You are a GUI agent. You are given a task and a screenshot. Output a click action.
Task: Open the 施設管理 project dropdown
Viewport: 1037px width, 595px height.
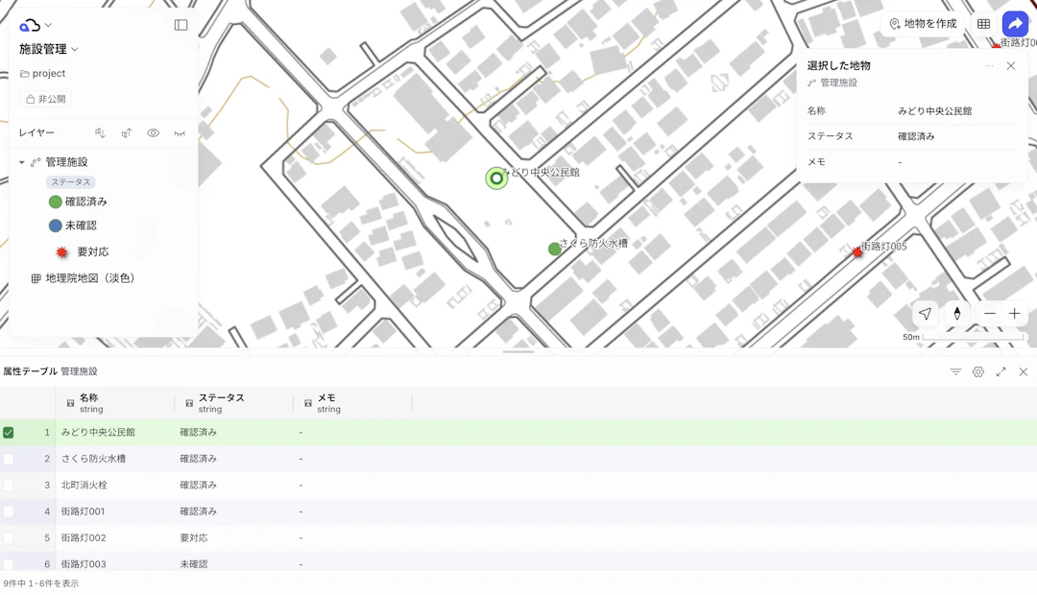tap(48, 49)
